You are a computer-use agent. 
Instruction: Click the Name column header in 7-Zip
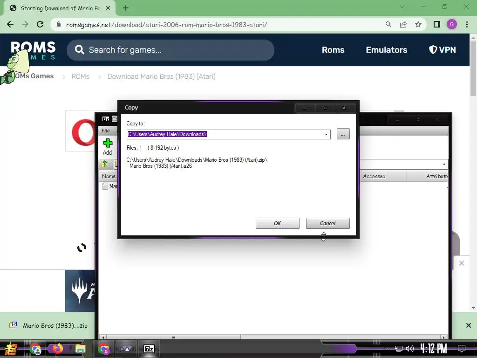coord(109,176)
